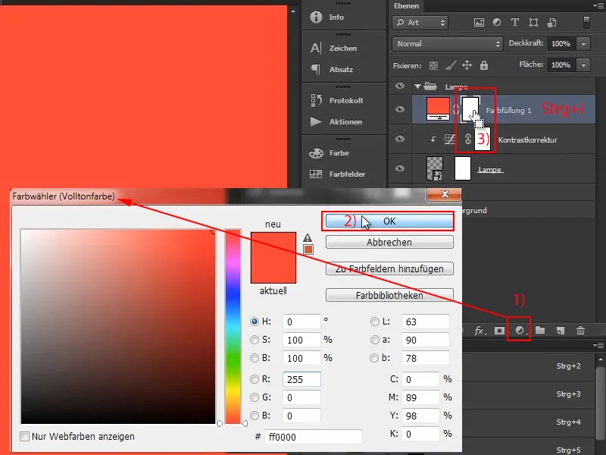This screenshot has height=455, width=606.
Task: Click the out-of-gamut warning triangle
Action: click(308, 238)
